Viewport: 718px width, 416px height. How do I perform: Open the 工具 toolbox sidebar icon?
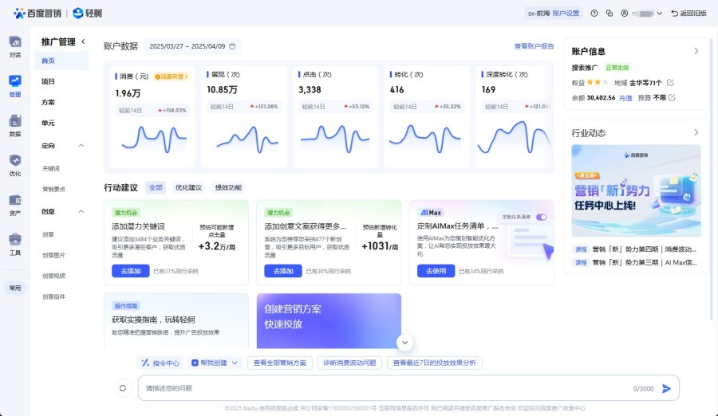(x=14, y=242)
